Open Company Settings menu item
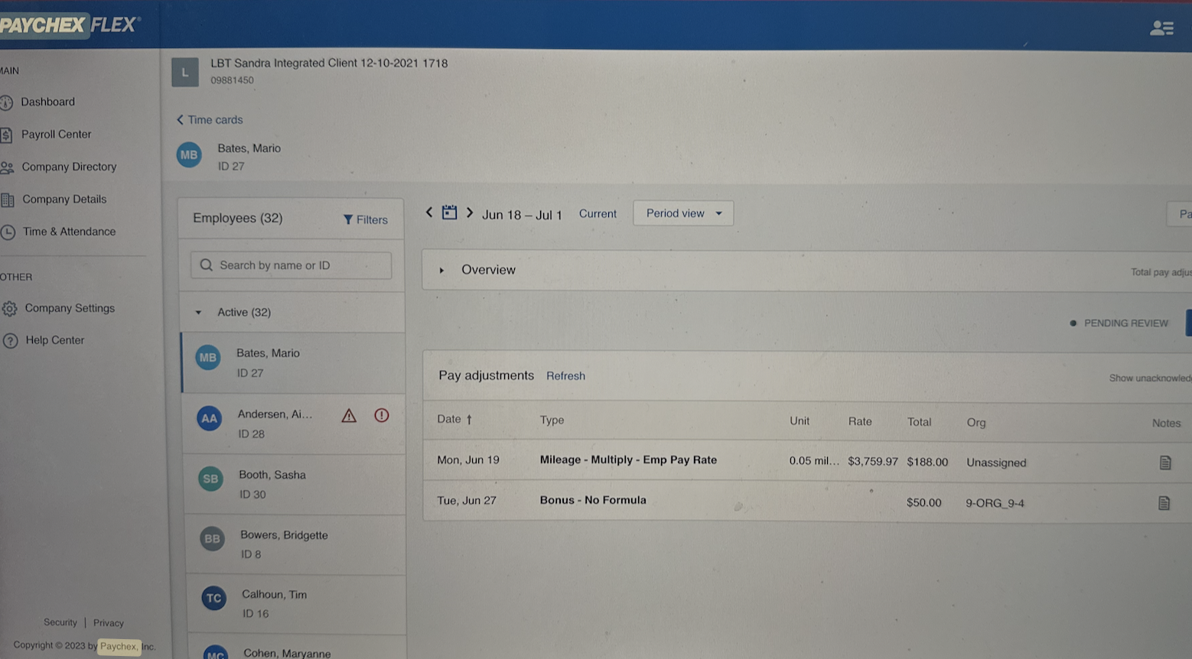The image size is (1192, 659). (70, 308)
